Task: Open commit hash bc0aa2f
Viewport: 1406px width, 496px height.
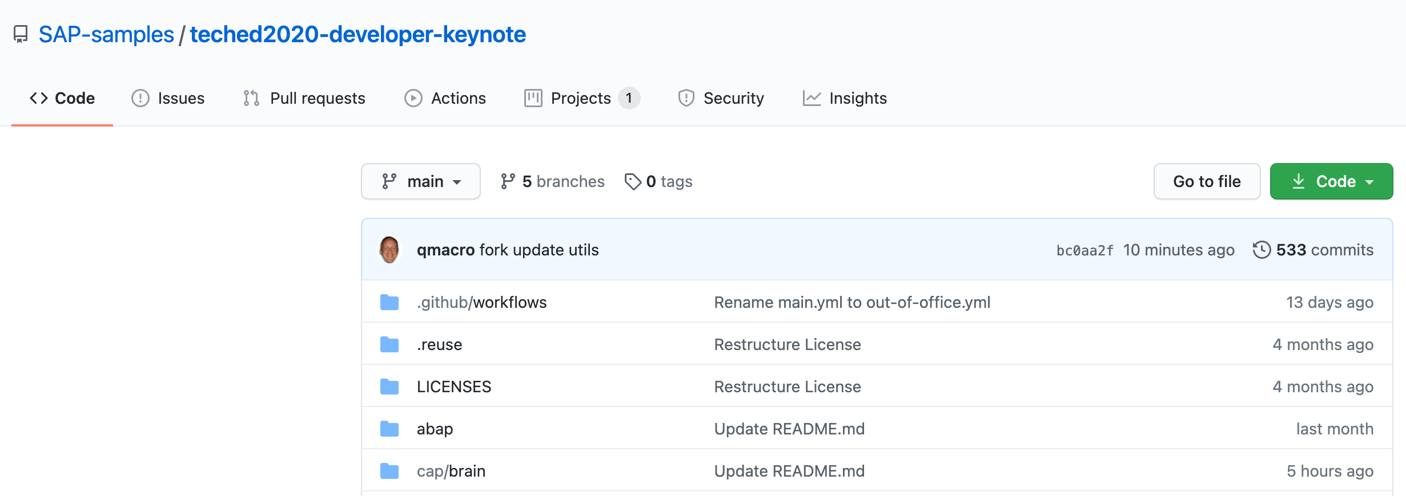Action: point(1084,250)
